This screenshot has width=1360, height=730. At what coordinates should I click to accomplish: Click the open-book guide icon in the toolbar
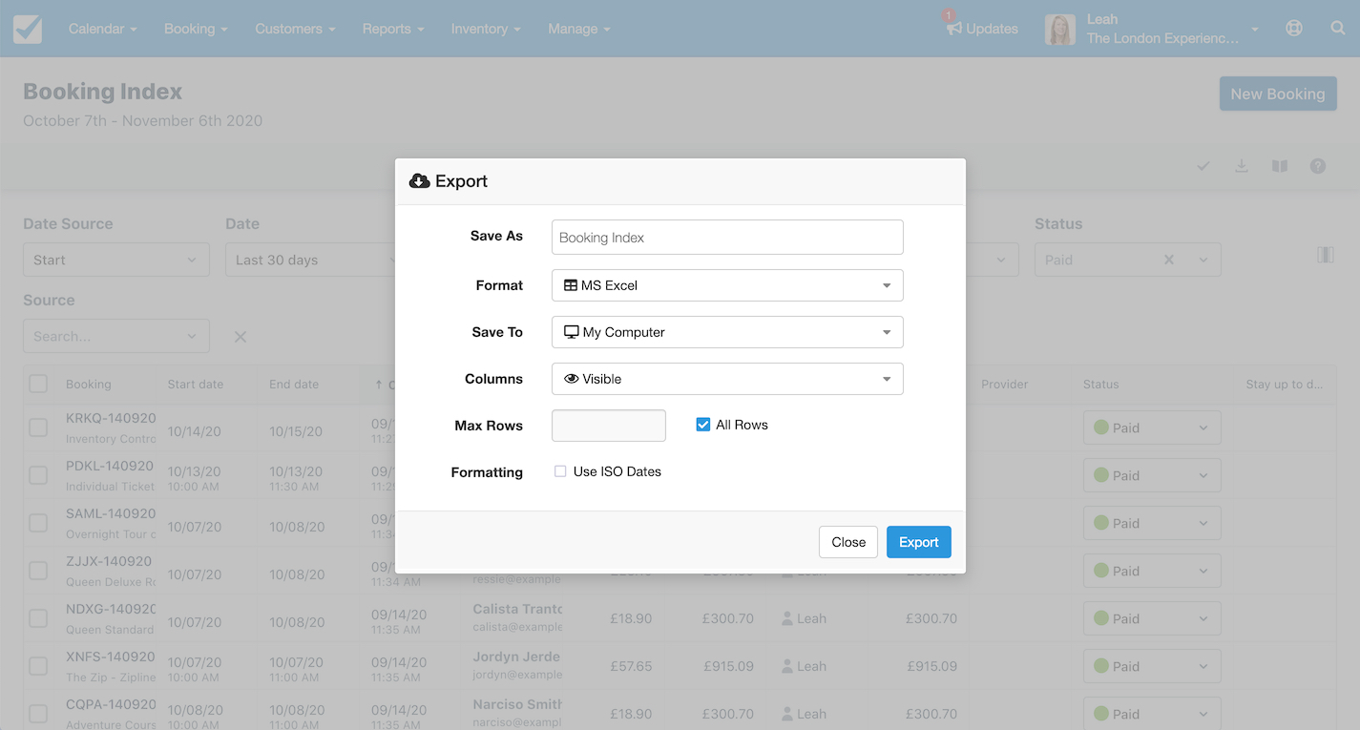[1280, 166]
